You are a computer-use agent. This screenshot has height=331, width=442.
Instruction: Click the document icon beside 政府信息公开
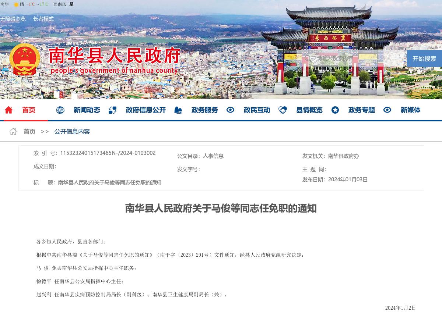click(112, 110)
